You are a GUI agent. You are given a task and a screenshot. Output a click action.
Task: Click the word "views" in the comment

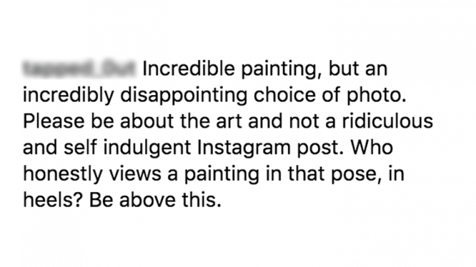(135, 174)
